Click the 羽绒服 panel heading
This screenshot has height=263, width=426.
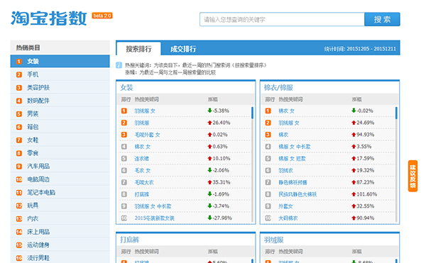pyautogui.click(x=273, y=240)
